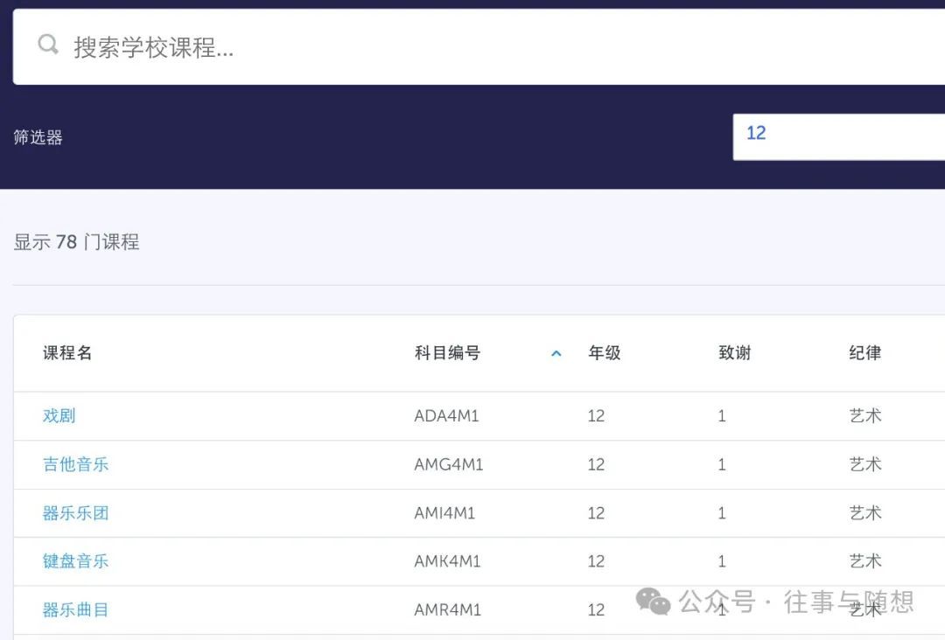
Task: Sort by the 年级 column header
Action: pos(604,353)
